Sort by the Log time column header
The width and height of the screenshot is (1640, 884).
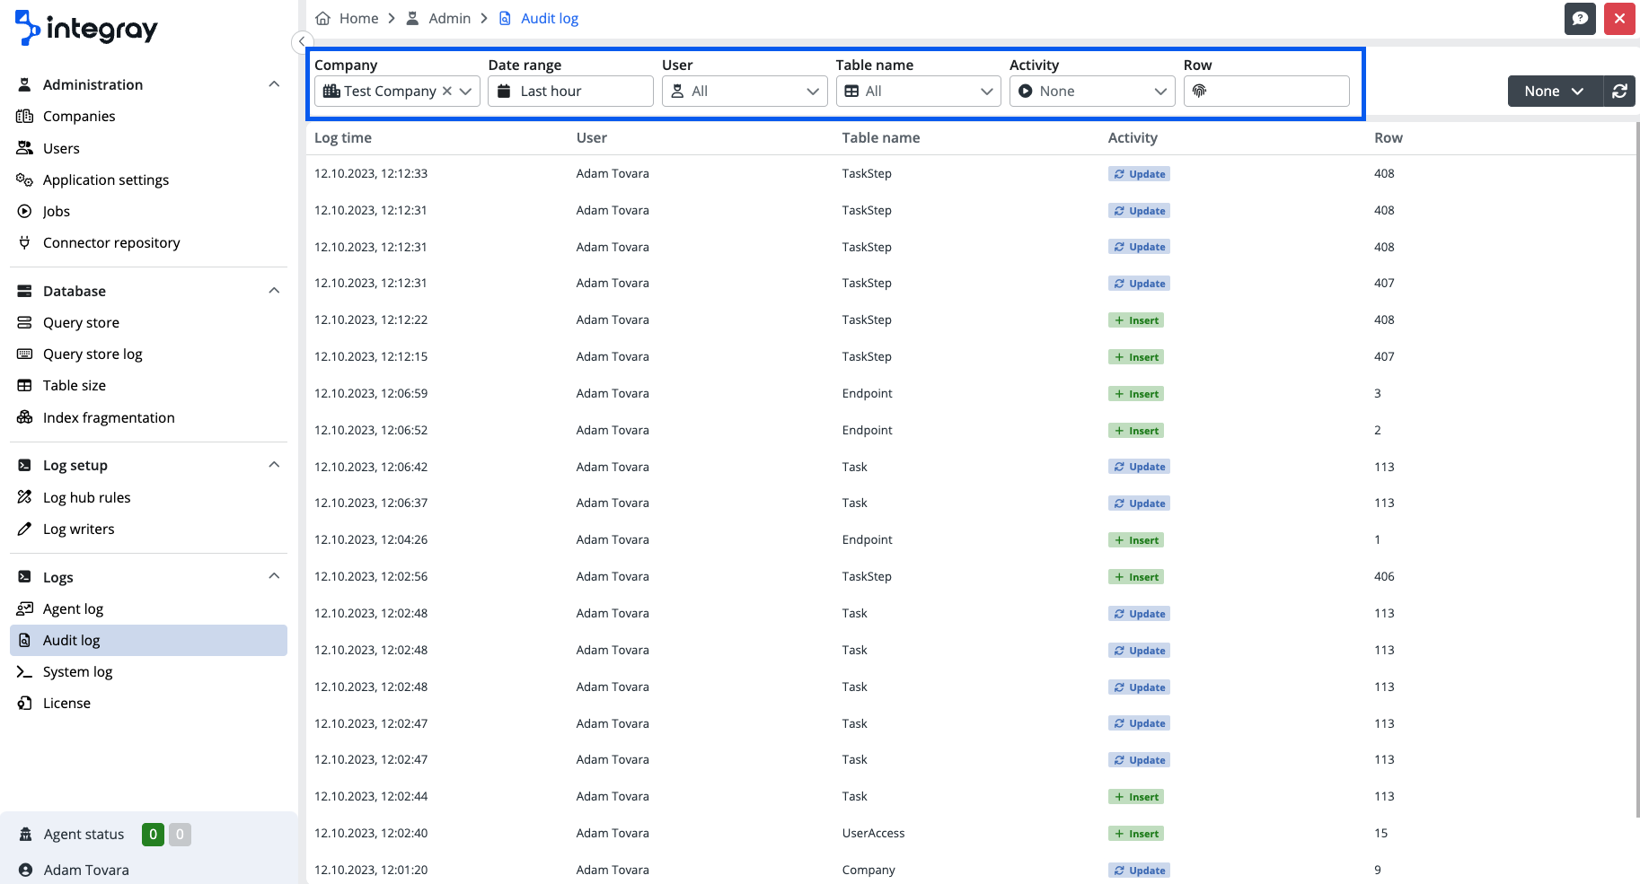[x=343, y=138]
